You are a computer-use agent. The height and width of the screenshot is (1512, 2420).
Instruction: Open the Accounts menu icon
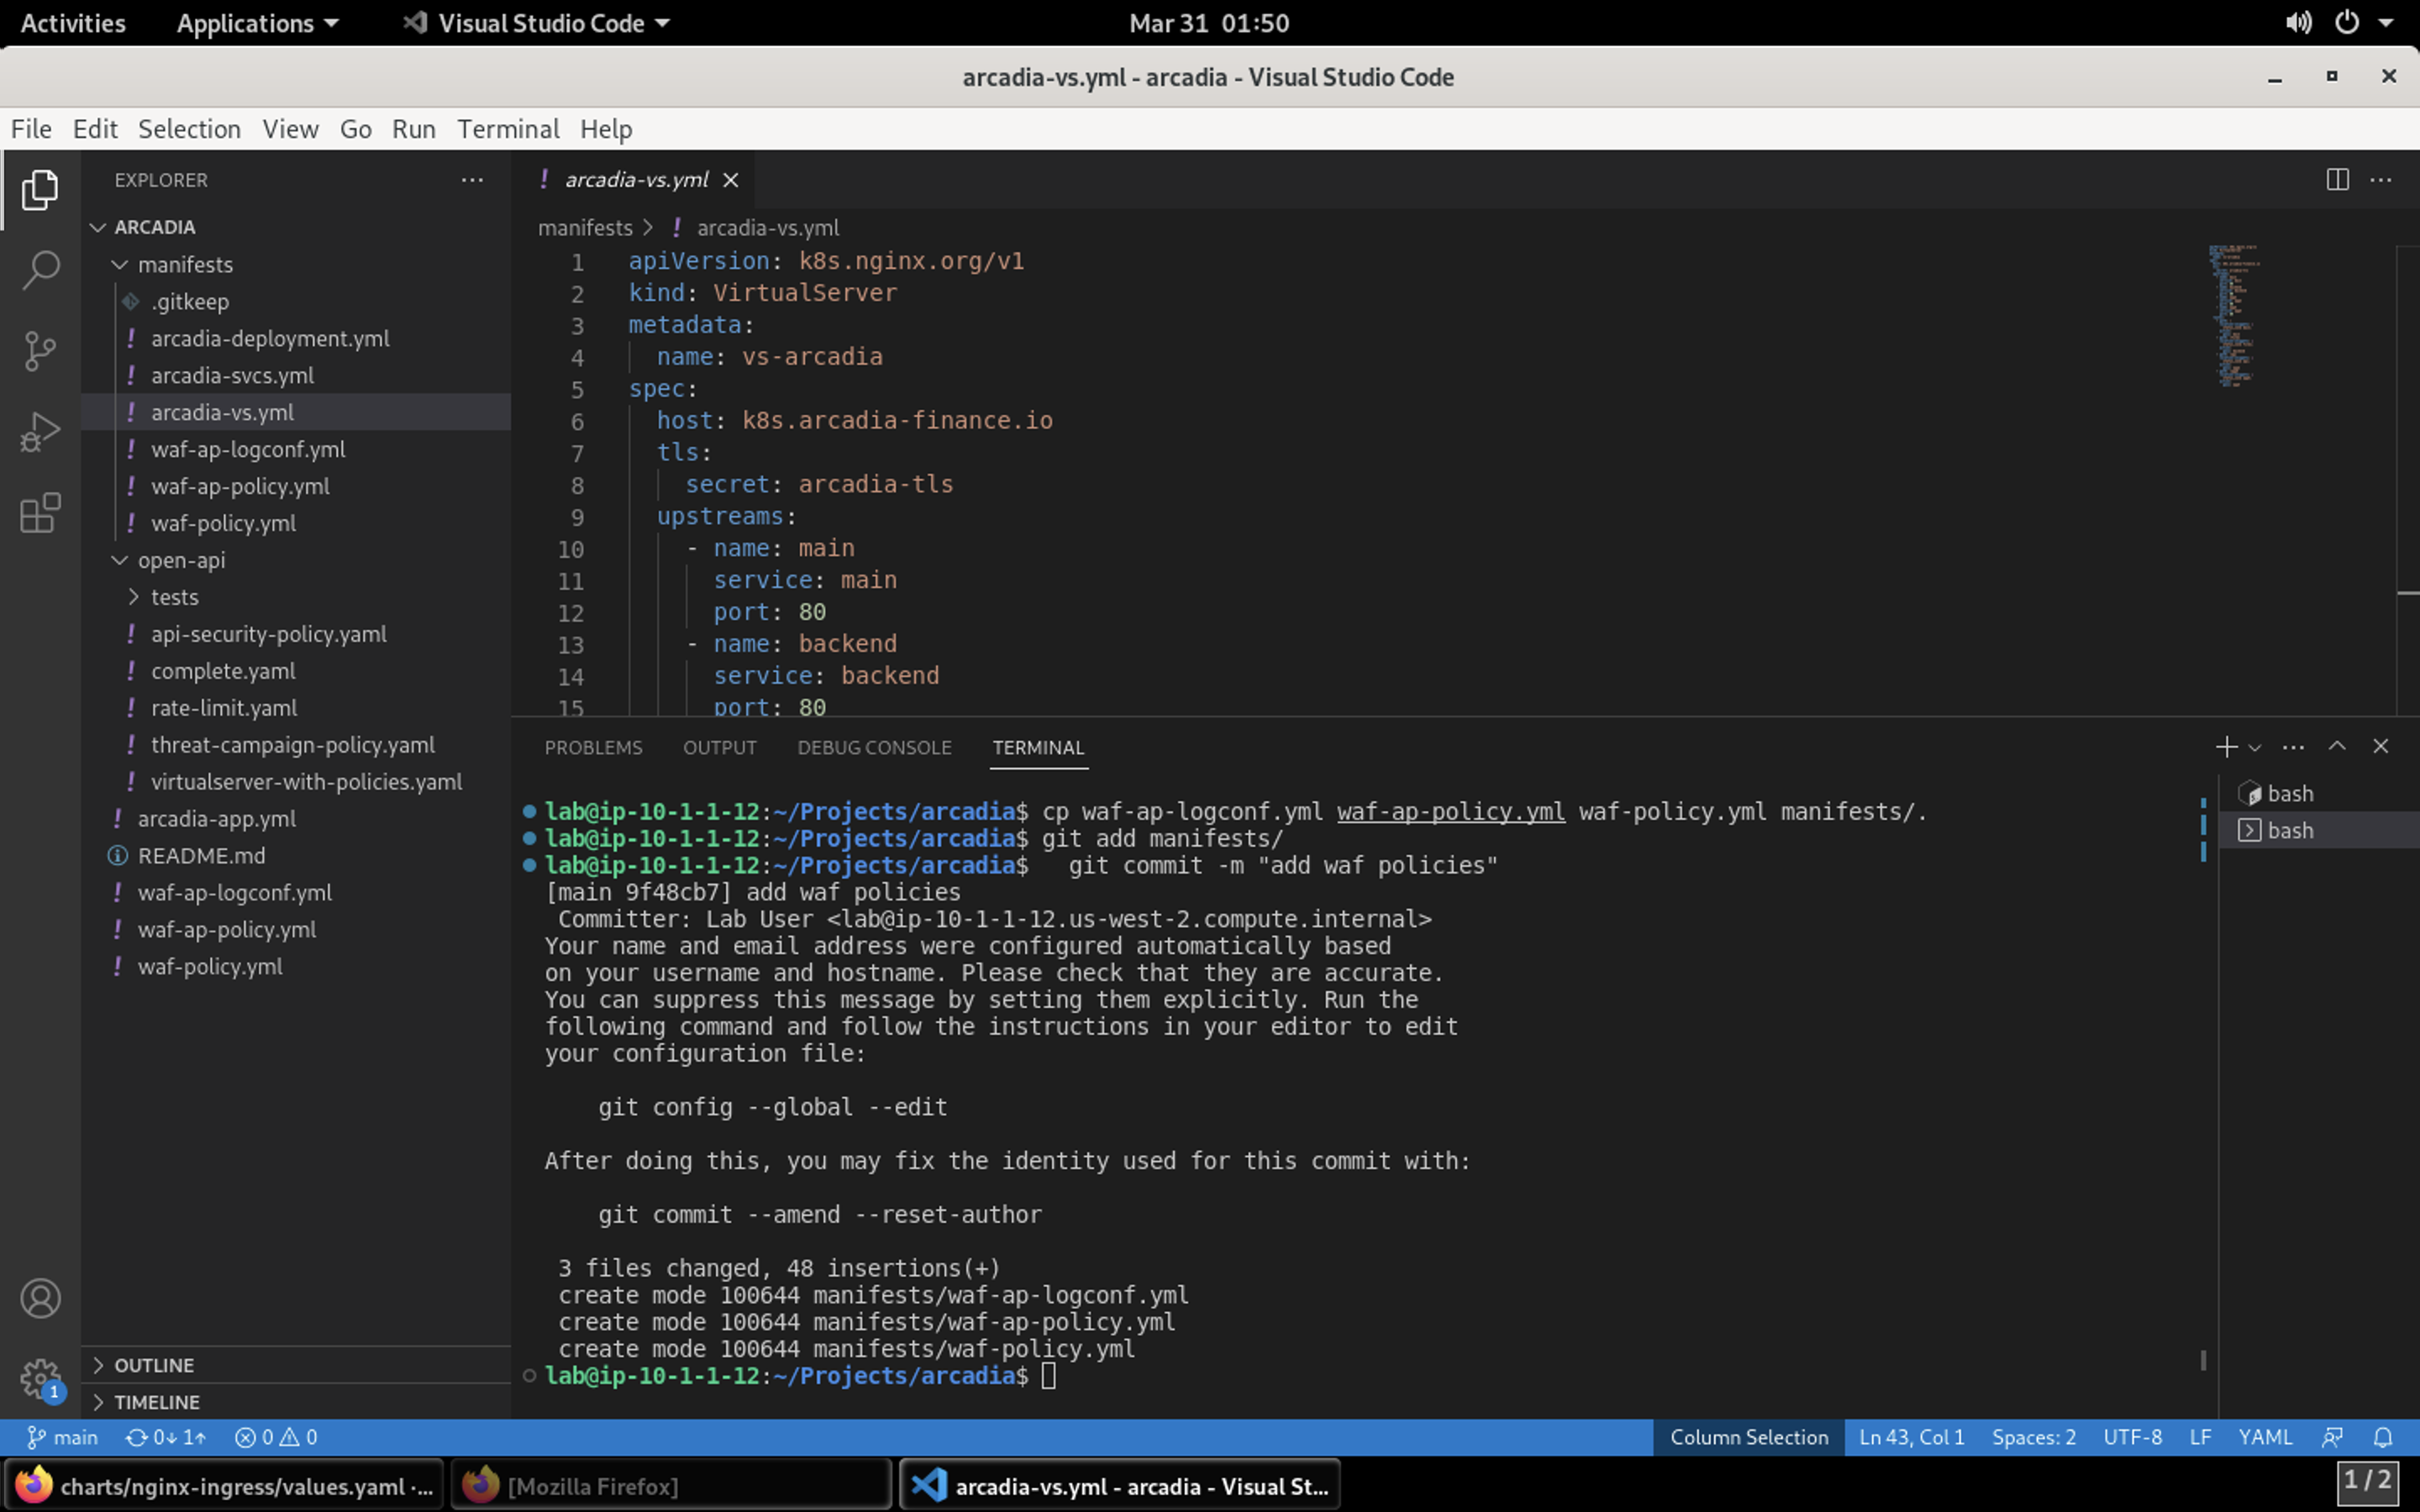40,1298
